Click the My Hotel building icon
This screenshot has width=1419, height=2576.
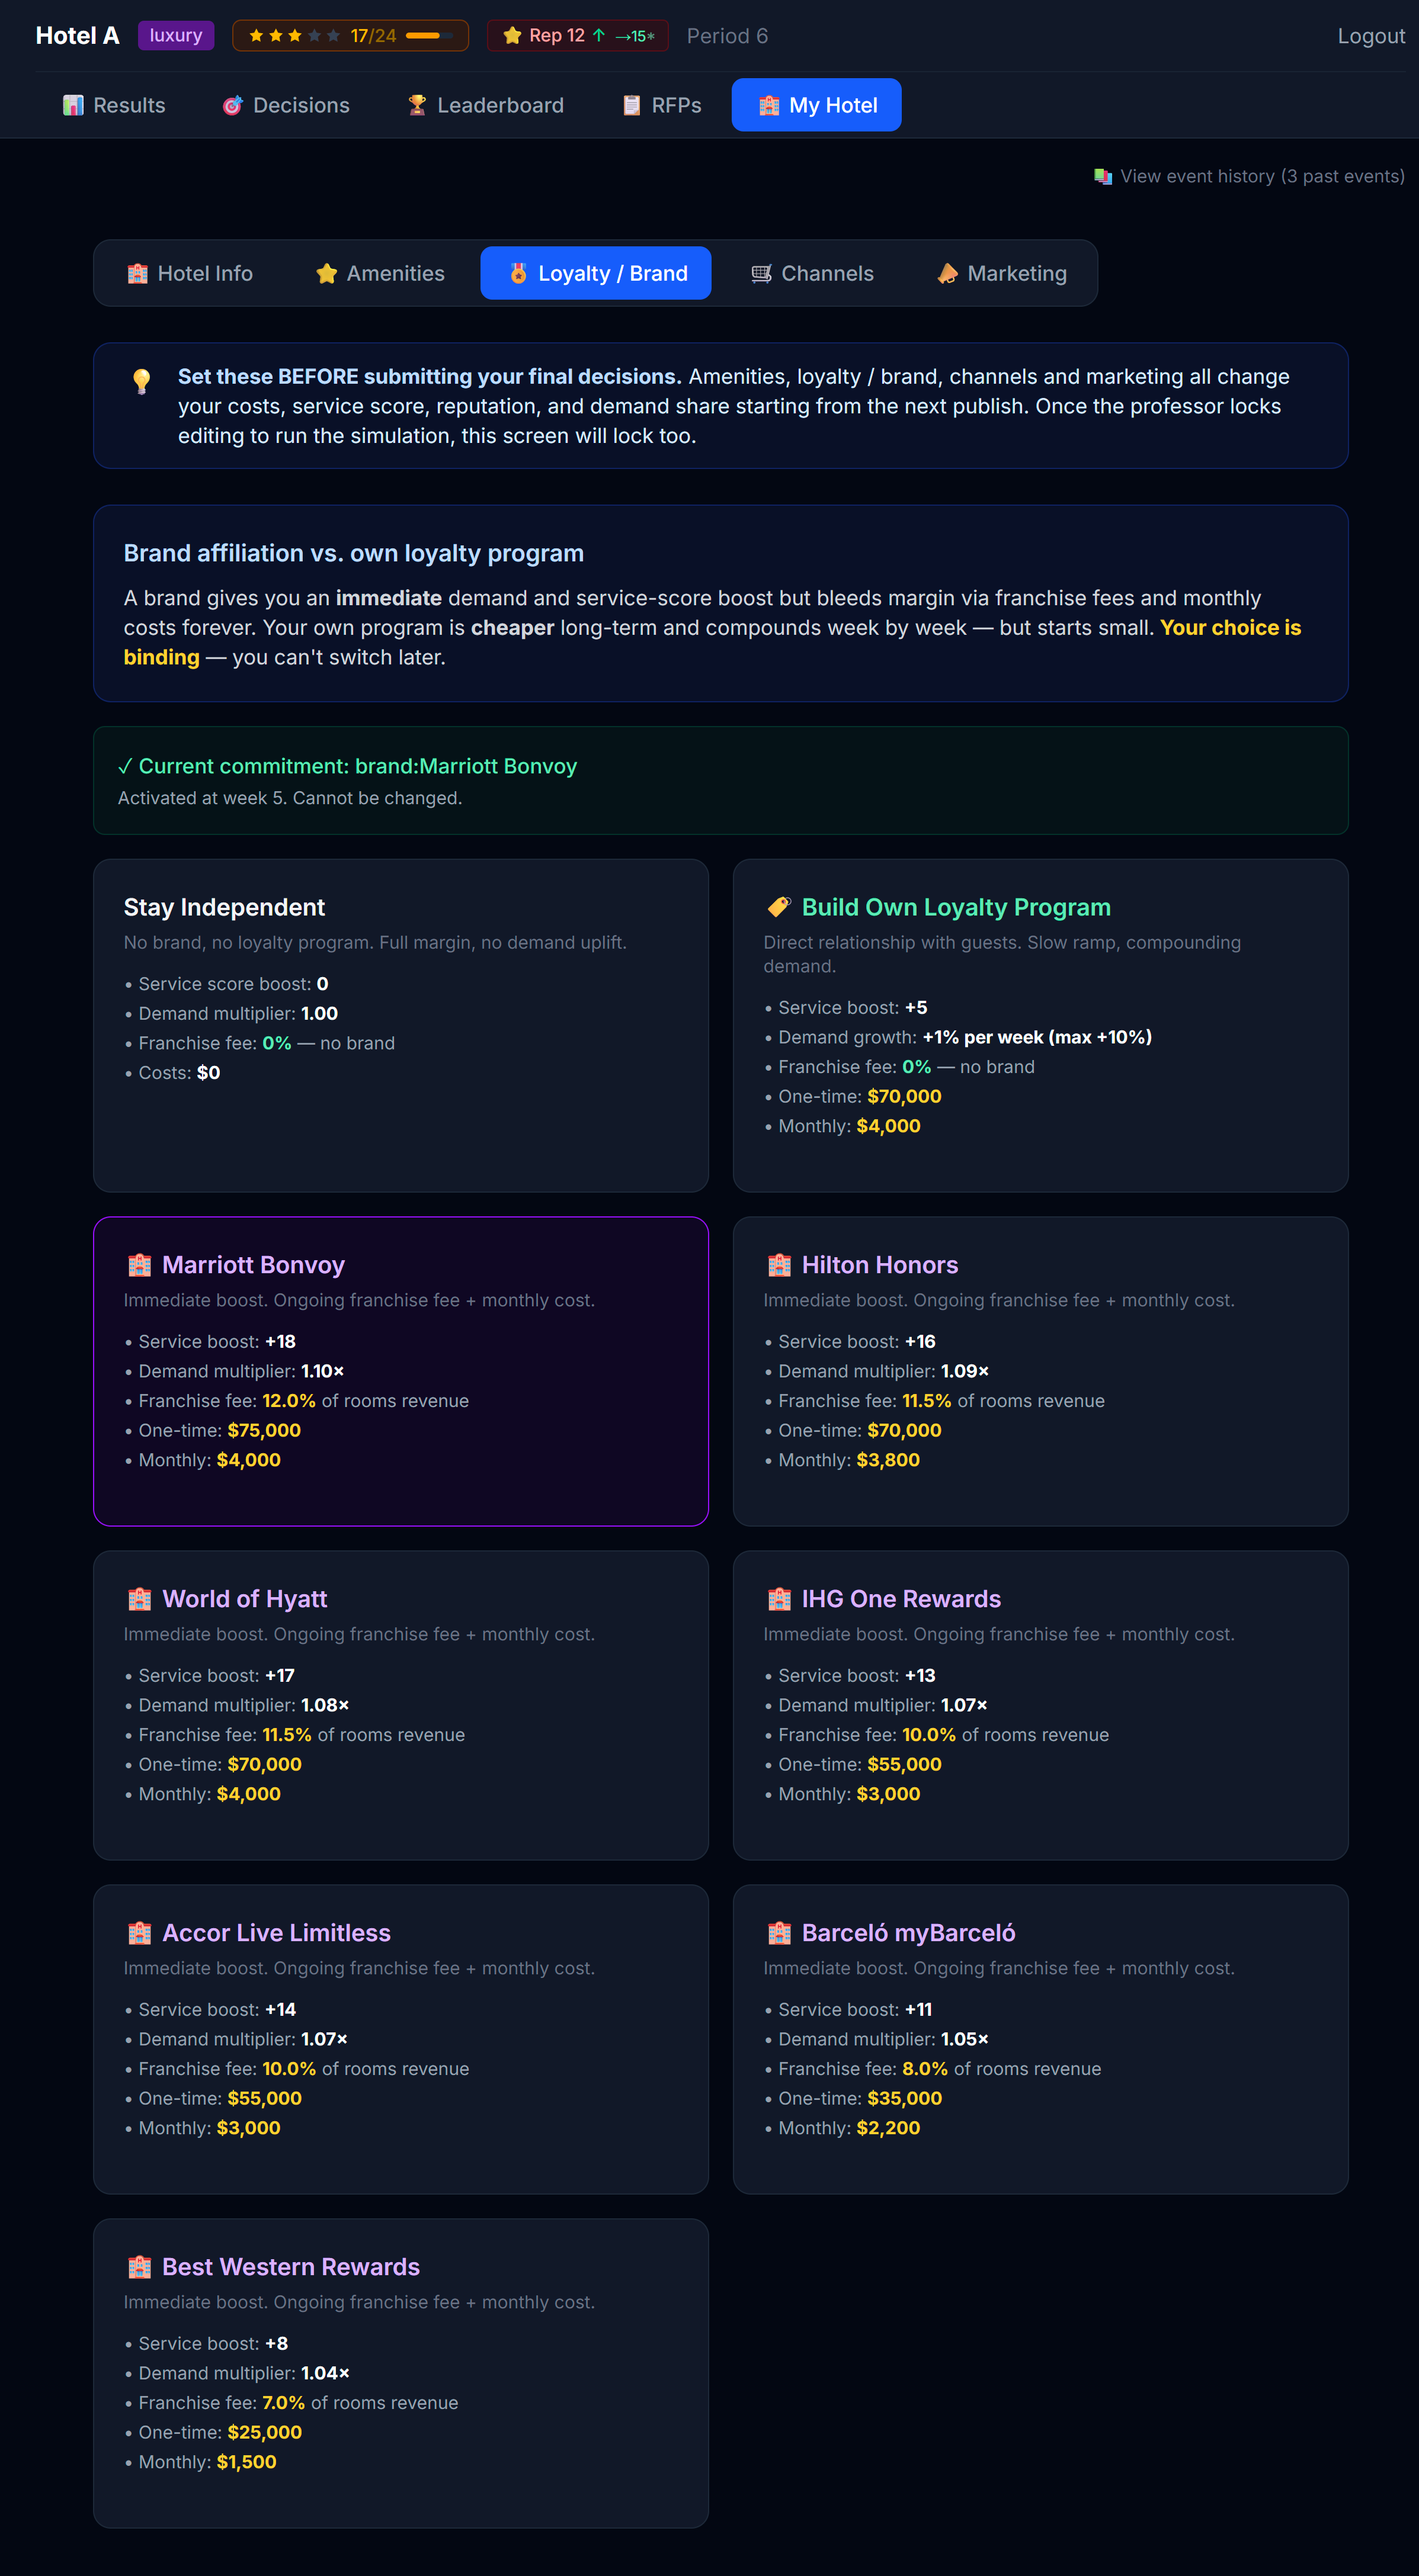coord(768,105)
